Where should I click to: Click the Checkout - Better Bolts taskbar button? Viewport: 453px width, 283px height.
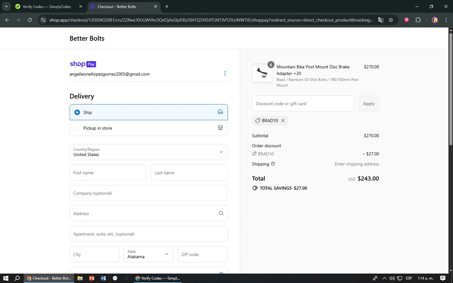(49, 278)
